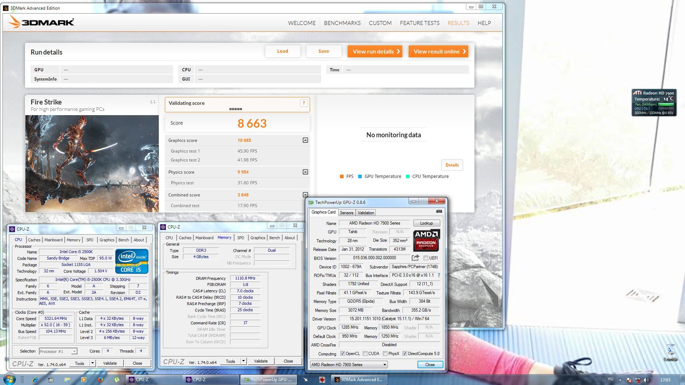The height and width of the screenshot is (385, 685).
Task: Click the Validating score help question icon
Action: tap(304, 103)
